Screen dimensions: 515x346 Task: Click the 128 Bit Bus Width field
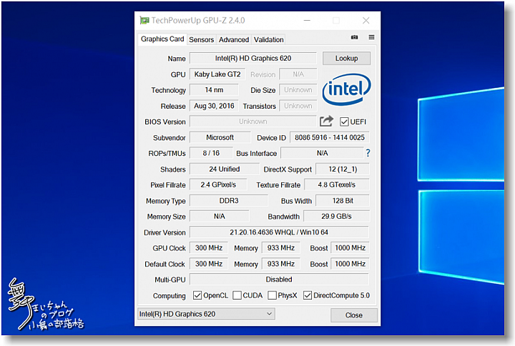tap(343, 201)
